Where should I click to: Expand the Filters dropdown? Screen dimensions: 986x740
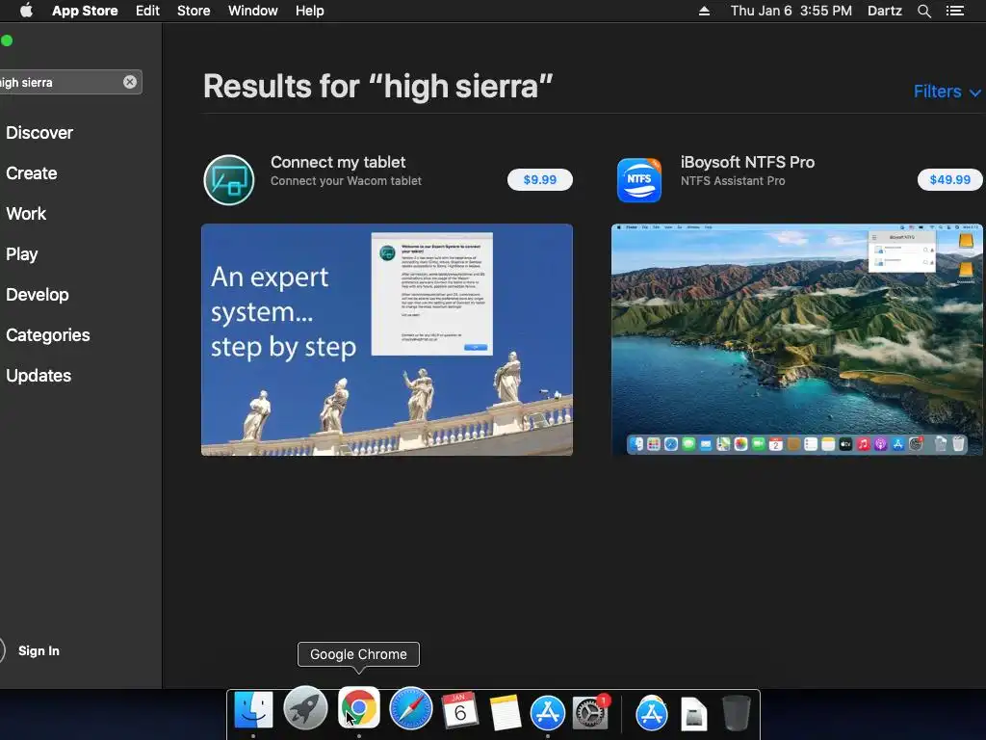coord(947,92)
